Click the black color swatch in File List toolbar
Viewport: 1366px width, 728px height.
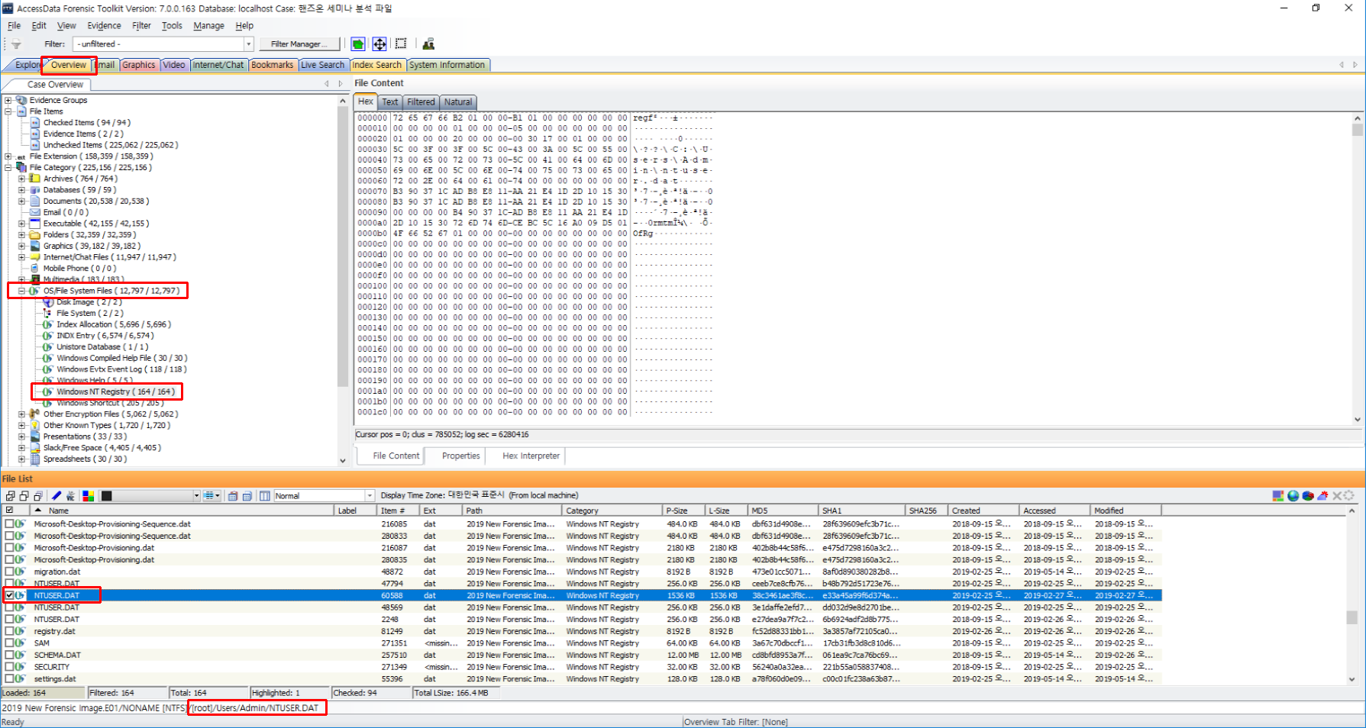(107, 496)
